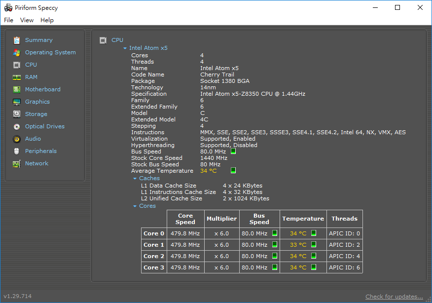The height and width of the screenshot is (303, 432).
Task: Open the Audio speaker icon
Action: click(x=17, y=139)
